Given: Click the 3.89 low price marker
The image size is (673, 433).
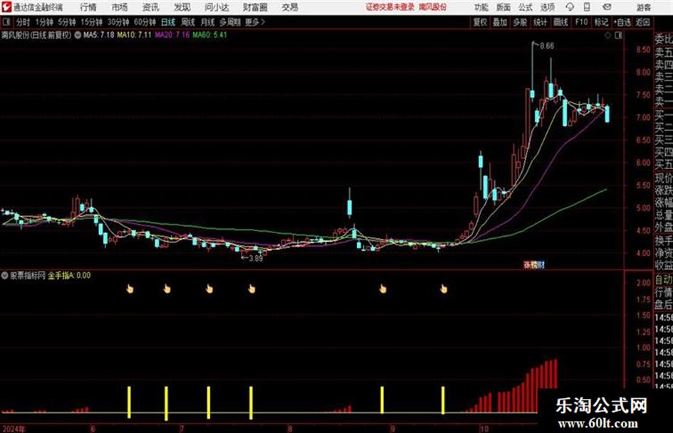Looking at the screenshot, I should click(x=256, y=259).
